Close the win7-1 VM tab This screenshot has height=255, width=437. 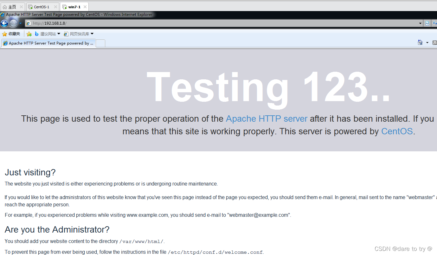coord(85,7)
